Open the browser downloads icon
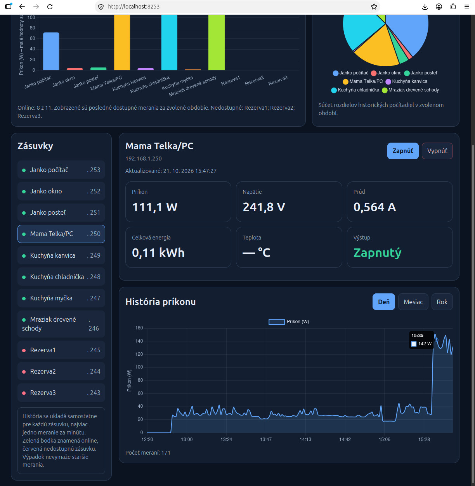Viewport: 475px width, 486px height. (425, 7)
